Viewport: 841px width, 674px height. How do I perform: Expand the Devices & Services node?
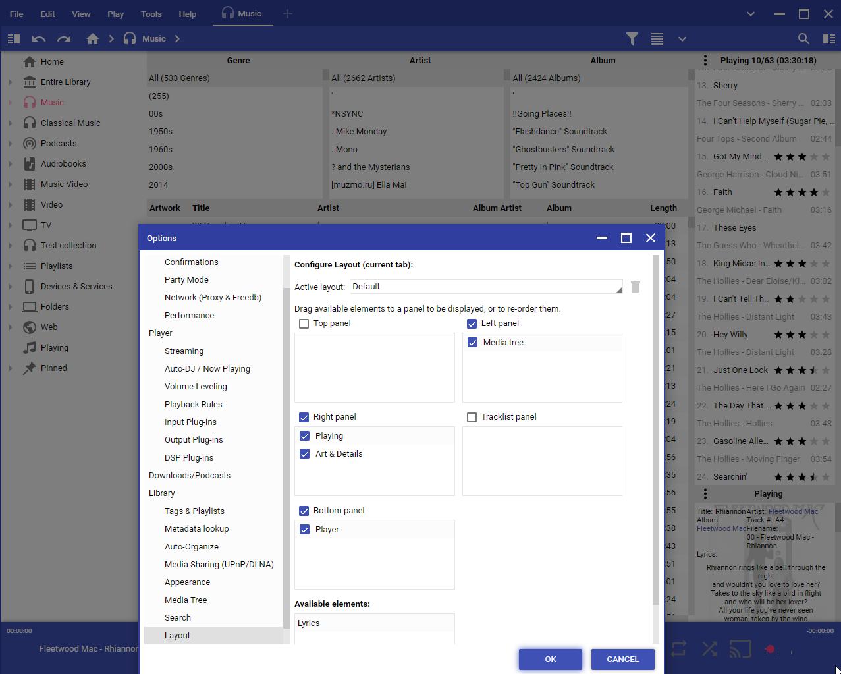click(x=10, y=287)
